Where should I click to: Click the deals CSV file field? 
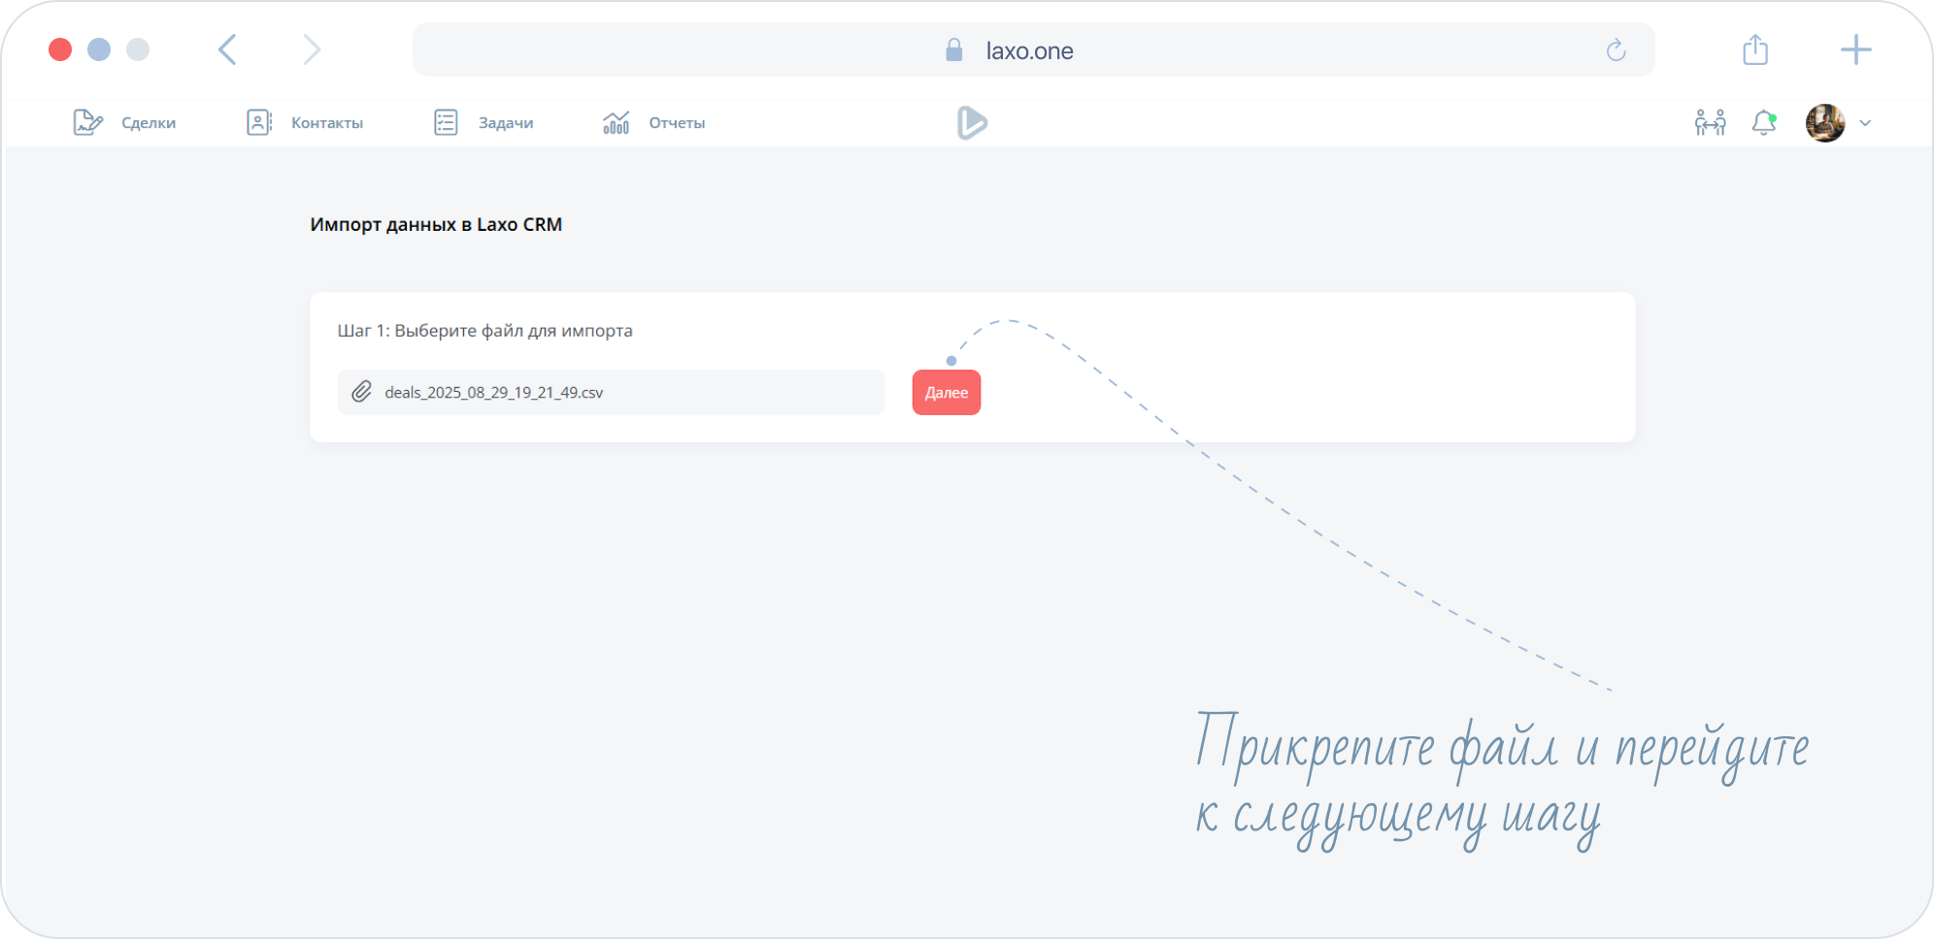point(621,392)
